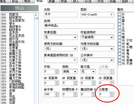Click the item list scrollbar thumb

click(x=36, y=18)
